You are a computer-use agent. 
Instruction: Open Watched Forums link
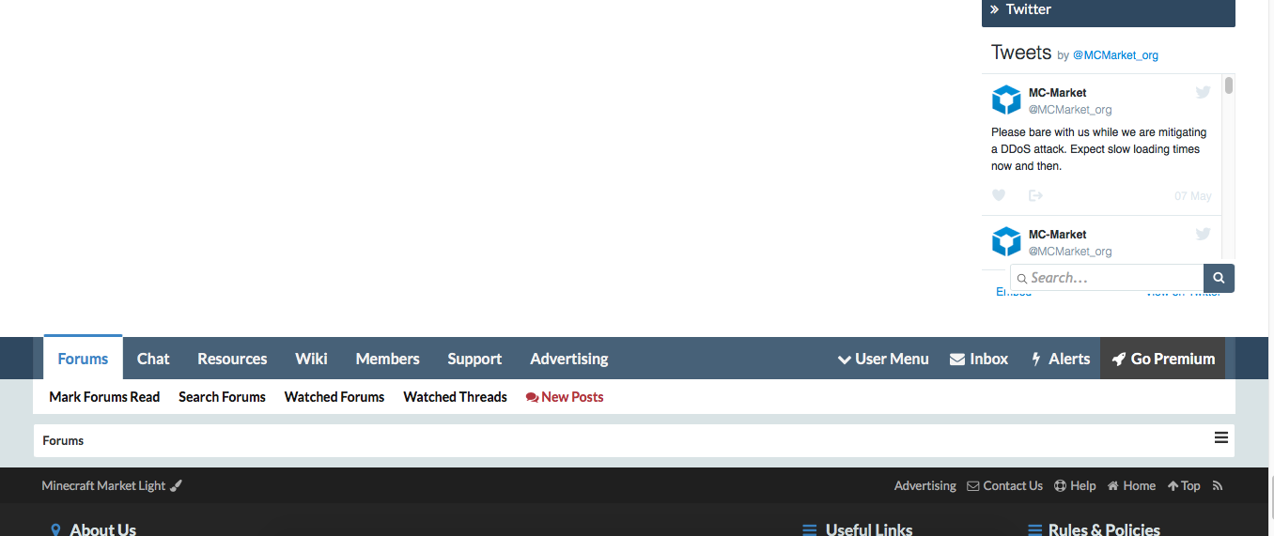click(334, 397)
